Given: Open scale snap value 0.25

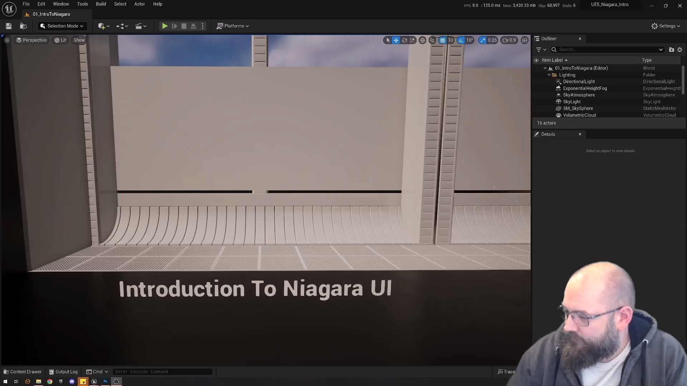Looking at the screenshot, I should [493, 40].
